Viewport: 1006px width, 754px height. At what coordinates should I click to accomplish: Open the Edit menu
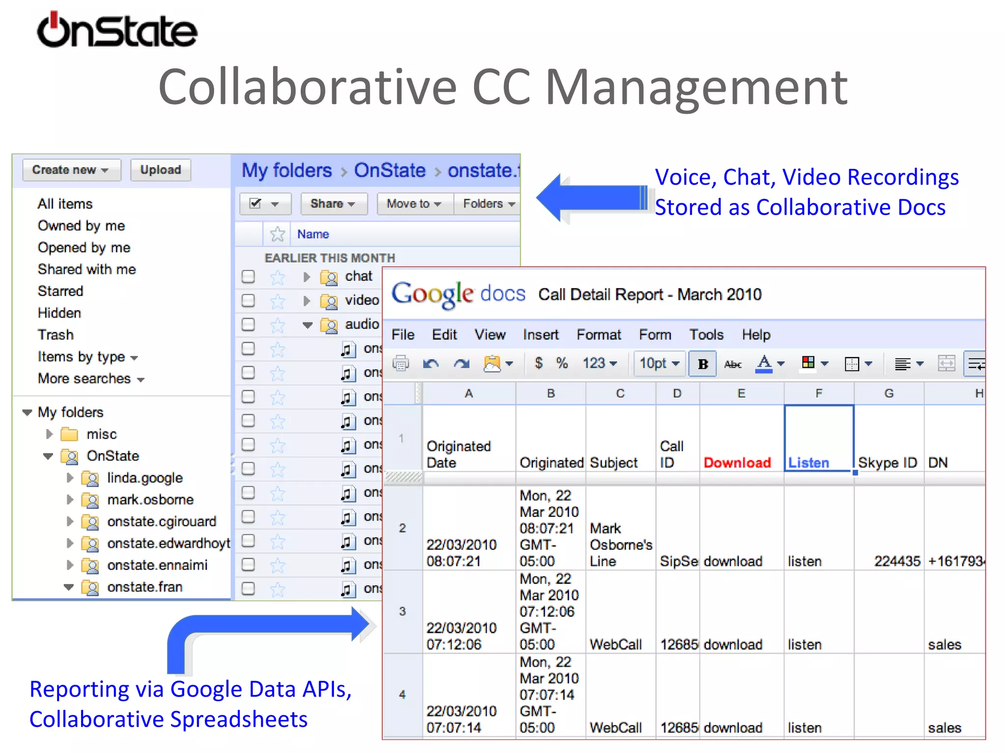click(445, 335)
